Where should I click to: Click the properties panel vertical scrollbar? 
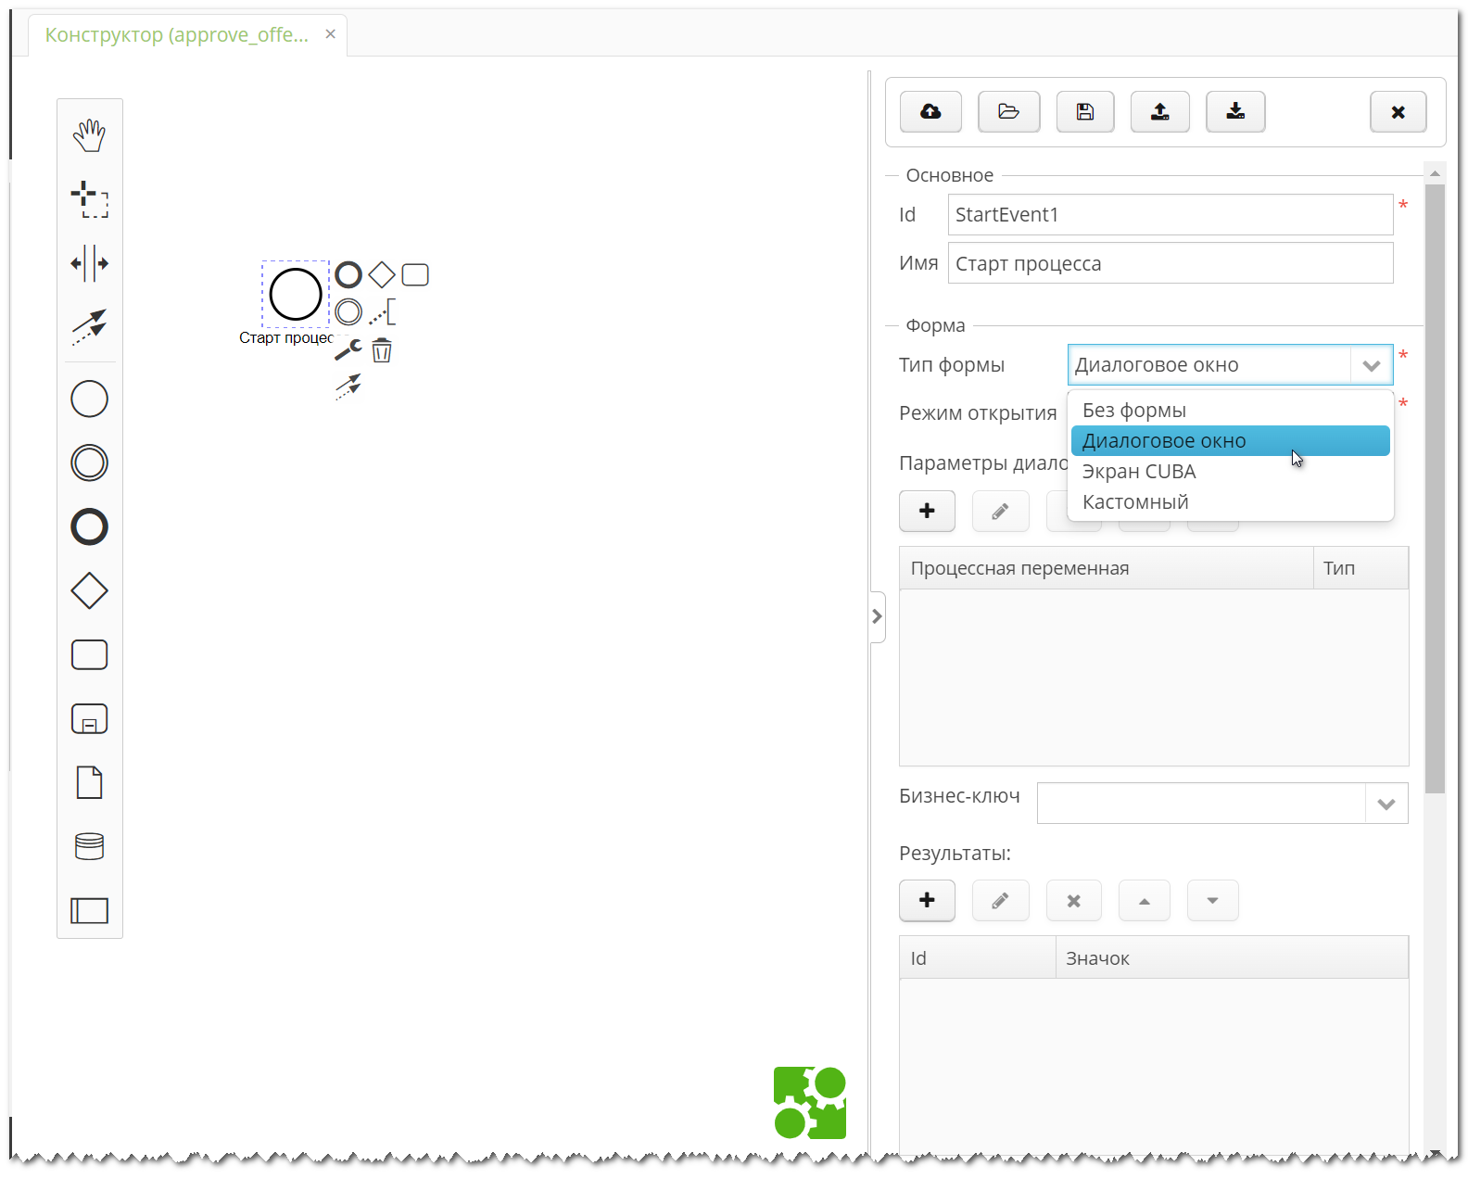coord(1435,488)
